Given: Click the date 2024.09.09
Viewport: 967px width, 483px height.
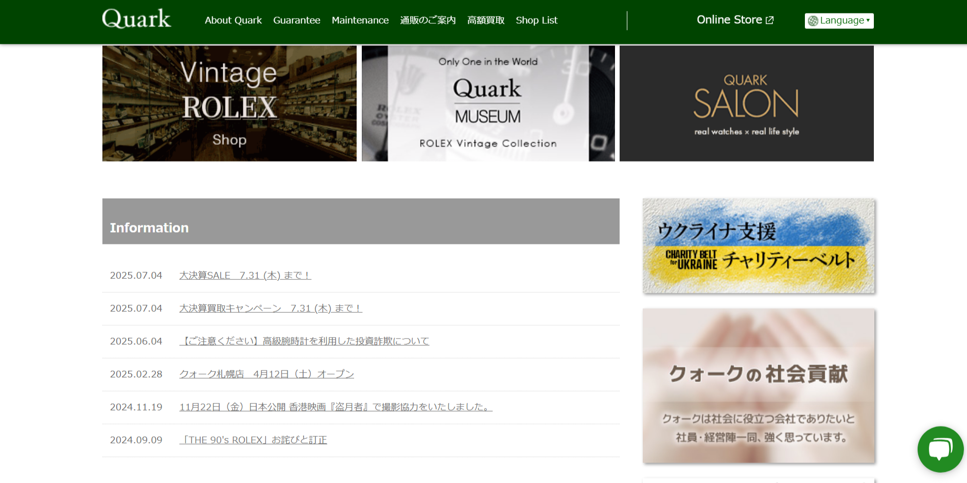Looking at the screenshot, I should (136, 440).
